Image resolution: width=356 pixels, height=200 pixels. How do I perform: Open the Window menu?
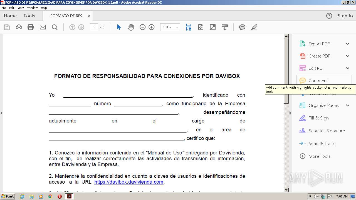32,8
